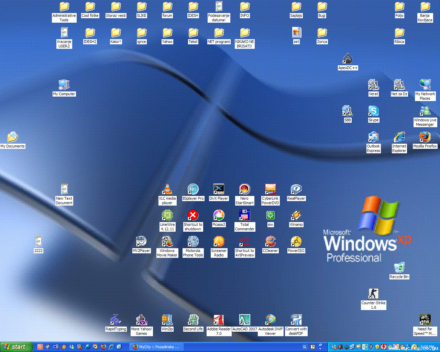Select the Saplajs folder icon
440x352 pixels.
coord(296,7)
